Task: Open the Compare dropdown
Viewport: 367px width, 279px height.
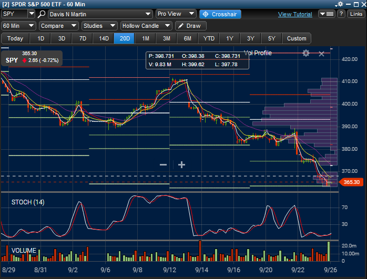Action: (59, 26)
